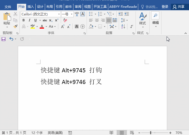This screenshot has width=189, height=135.
Task: Increase font size with grow icon
Action: tap(63, 26)
